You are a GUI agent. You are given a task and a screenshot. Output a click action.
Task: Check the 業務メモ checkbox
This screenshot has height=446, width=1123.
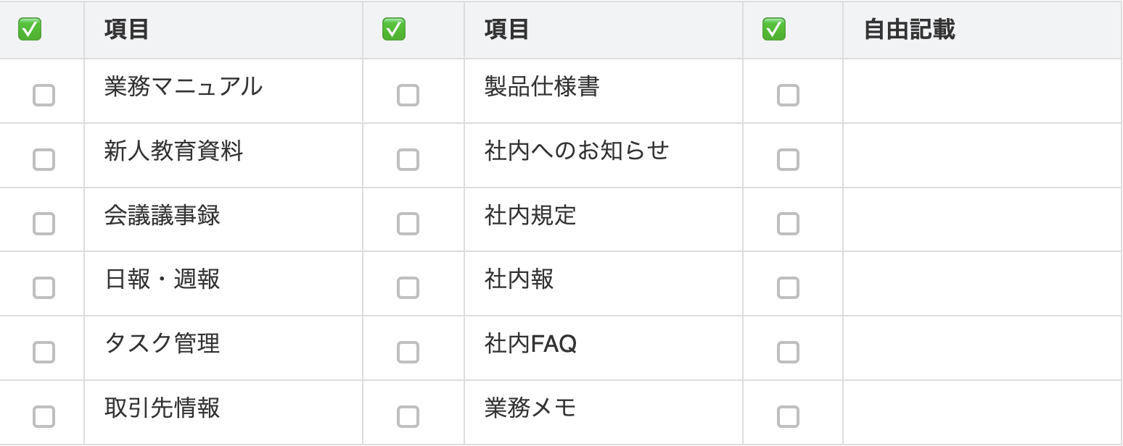[408, 416]
